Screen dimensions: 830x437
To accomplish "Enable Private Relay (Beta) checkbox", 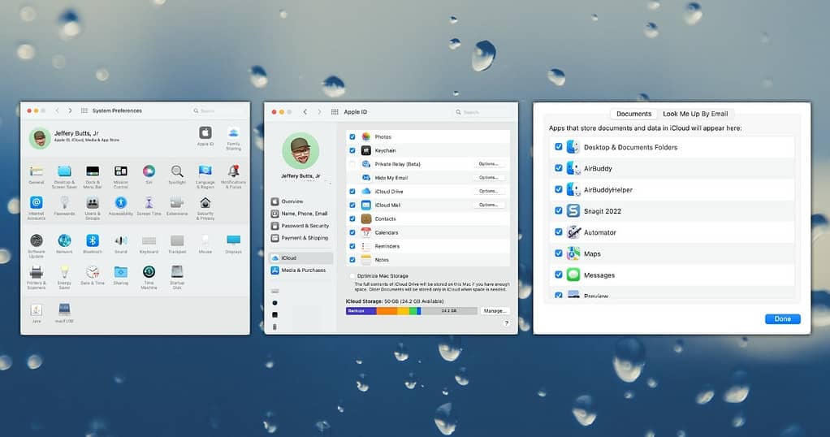I will (x=352, y=164).
